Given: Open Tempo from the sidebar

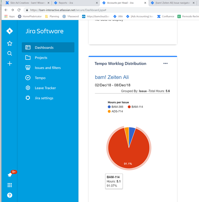Looking at the screenshot, I should [48, 78].
